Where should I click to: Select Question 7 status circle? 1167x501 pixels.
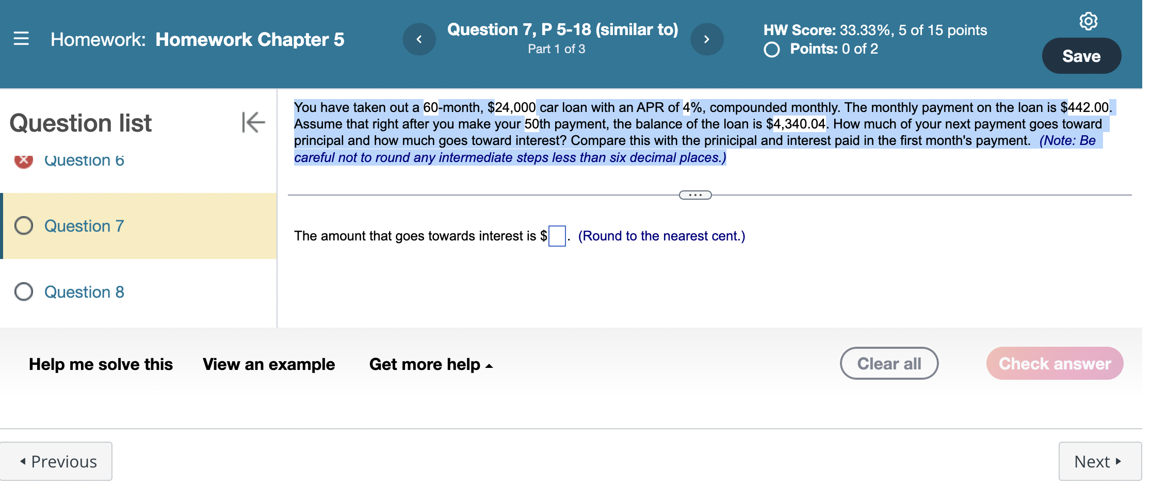pyautogui.click(x=24, y=225)
